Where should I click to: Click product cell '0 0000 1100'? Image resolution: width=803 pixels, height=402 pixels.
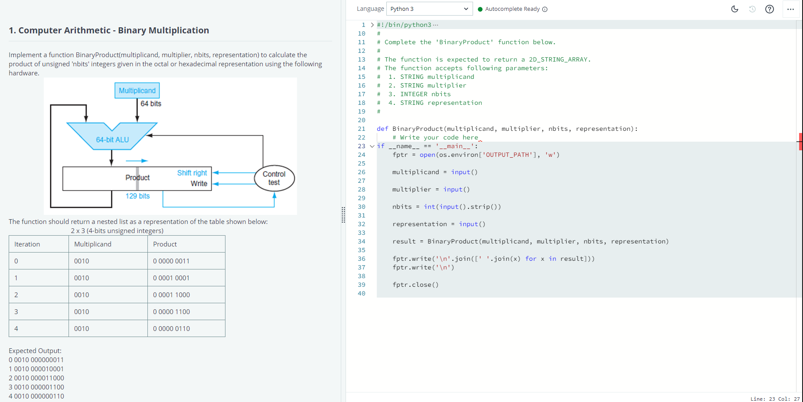point(186,311)
